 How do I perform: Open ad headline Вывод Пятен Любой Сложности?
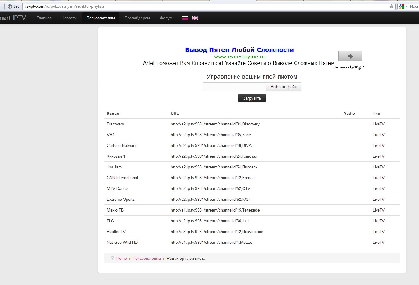click(240, 50)
